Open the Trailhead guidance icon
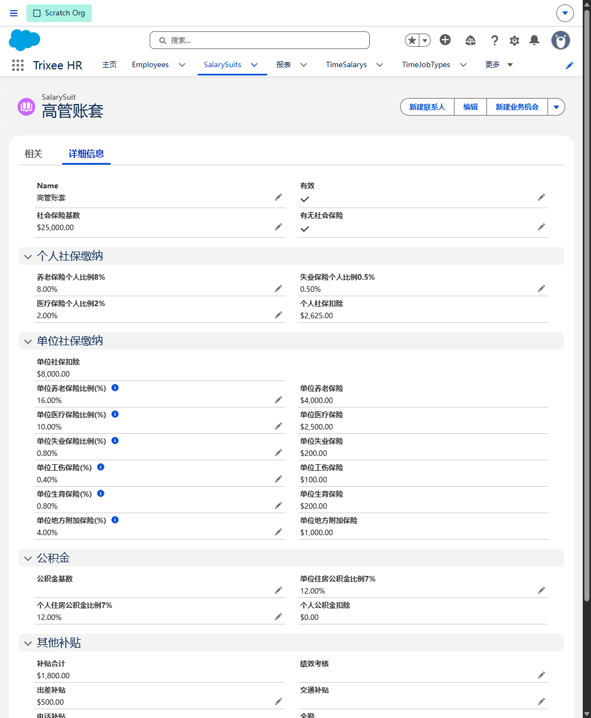This screenshot has height=718, width=591. point(470,40)
